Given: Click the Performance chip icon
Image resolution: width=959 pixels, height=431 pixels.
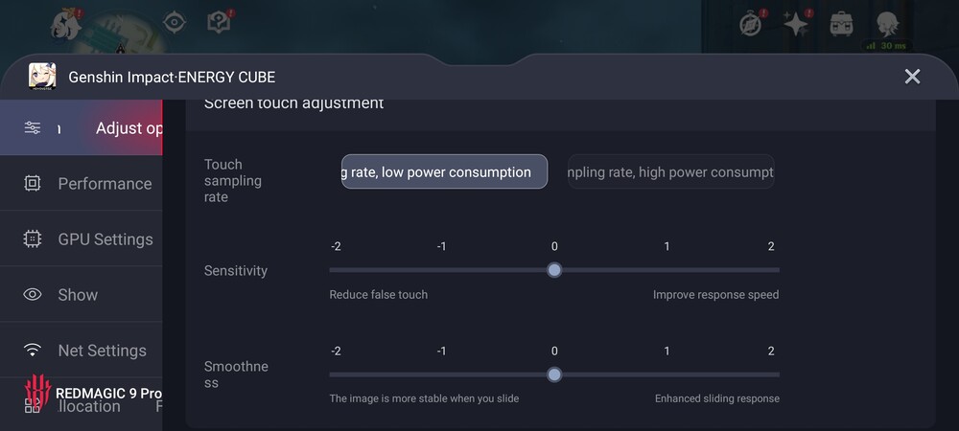Looking at the screenshot, I should pyautogui.click(x=32, y=183).
